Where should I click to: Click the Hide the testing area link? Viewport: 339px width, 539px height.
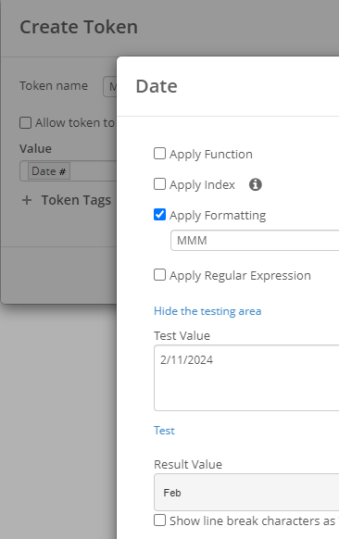pos(207,311)
